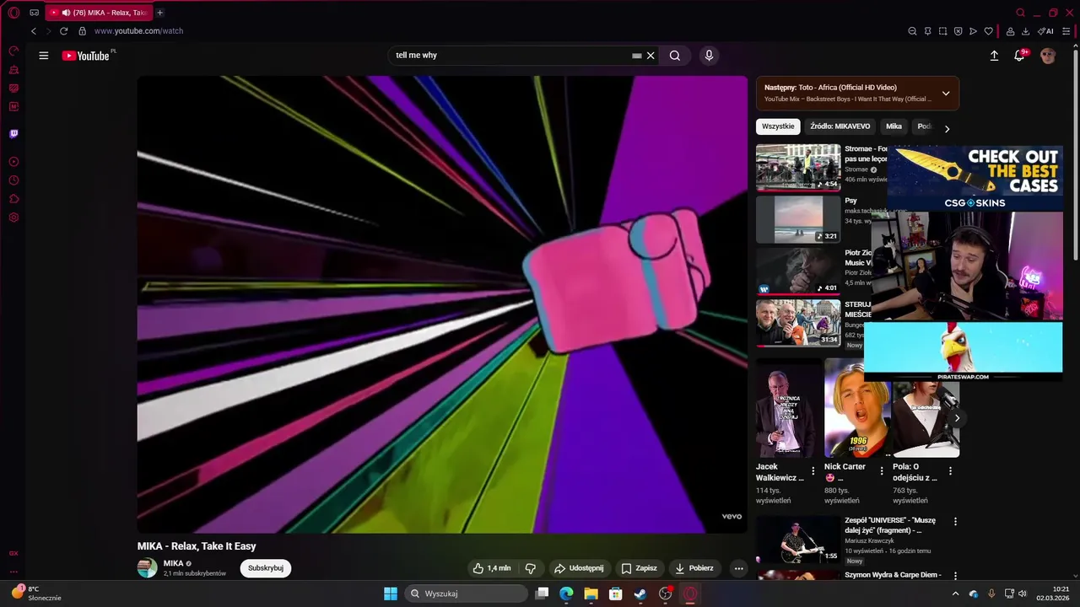This screenshot has width=1080, height=607.
Task: Open options menu for the Pola: O odejściu short
Action: pos(950,471)
